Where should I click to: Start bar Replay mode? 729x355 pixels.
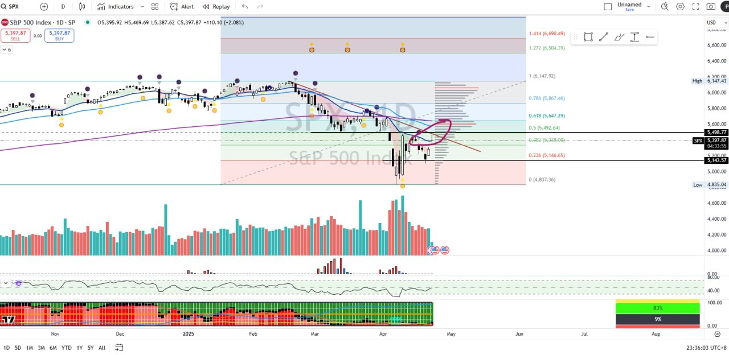click(x=216, y=6)
